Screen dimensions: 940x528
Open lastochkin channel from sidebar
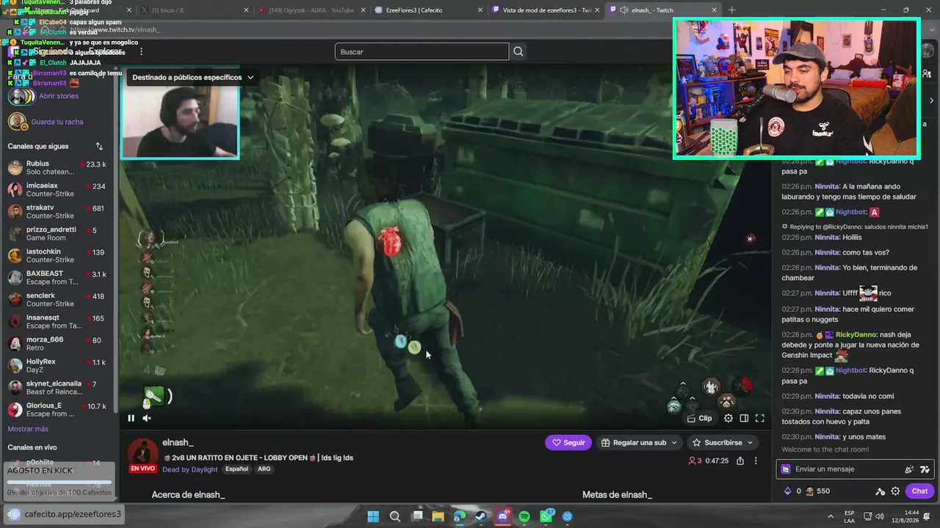coord(59,255)
